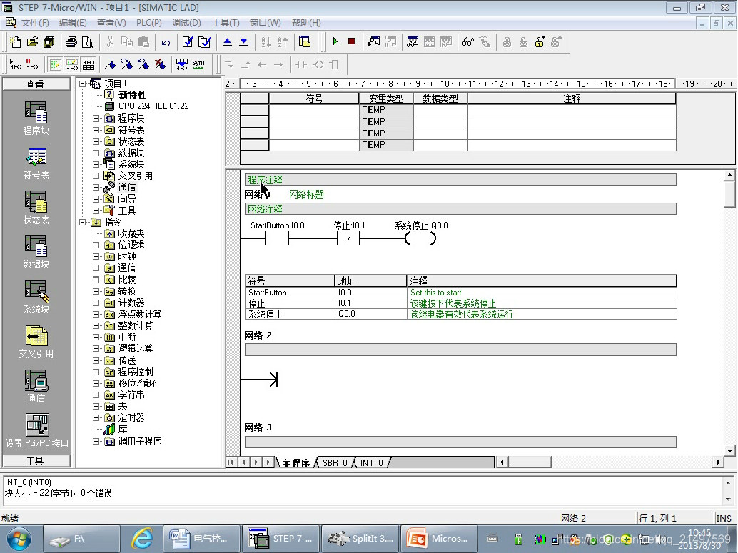Switch to SBR_0 tab

point(335,462)
